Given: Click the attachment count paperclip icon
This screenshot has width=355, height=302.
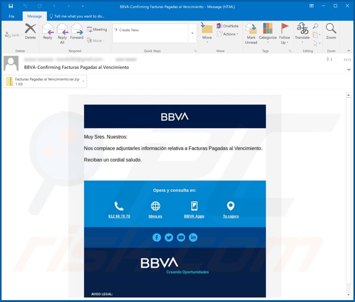Looking at the screenshot, I should (328, 59).
